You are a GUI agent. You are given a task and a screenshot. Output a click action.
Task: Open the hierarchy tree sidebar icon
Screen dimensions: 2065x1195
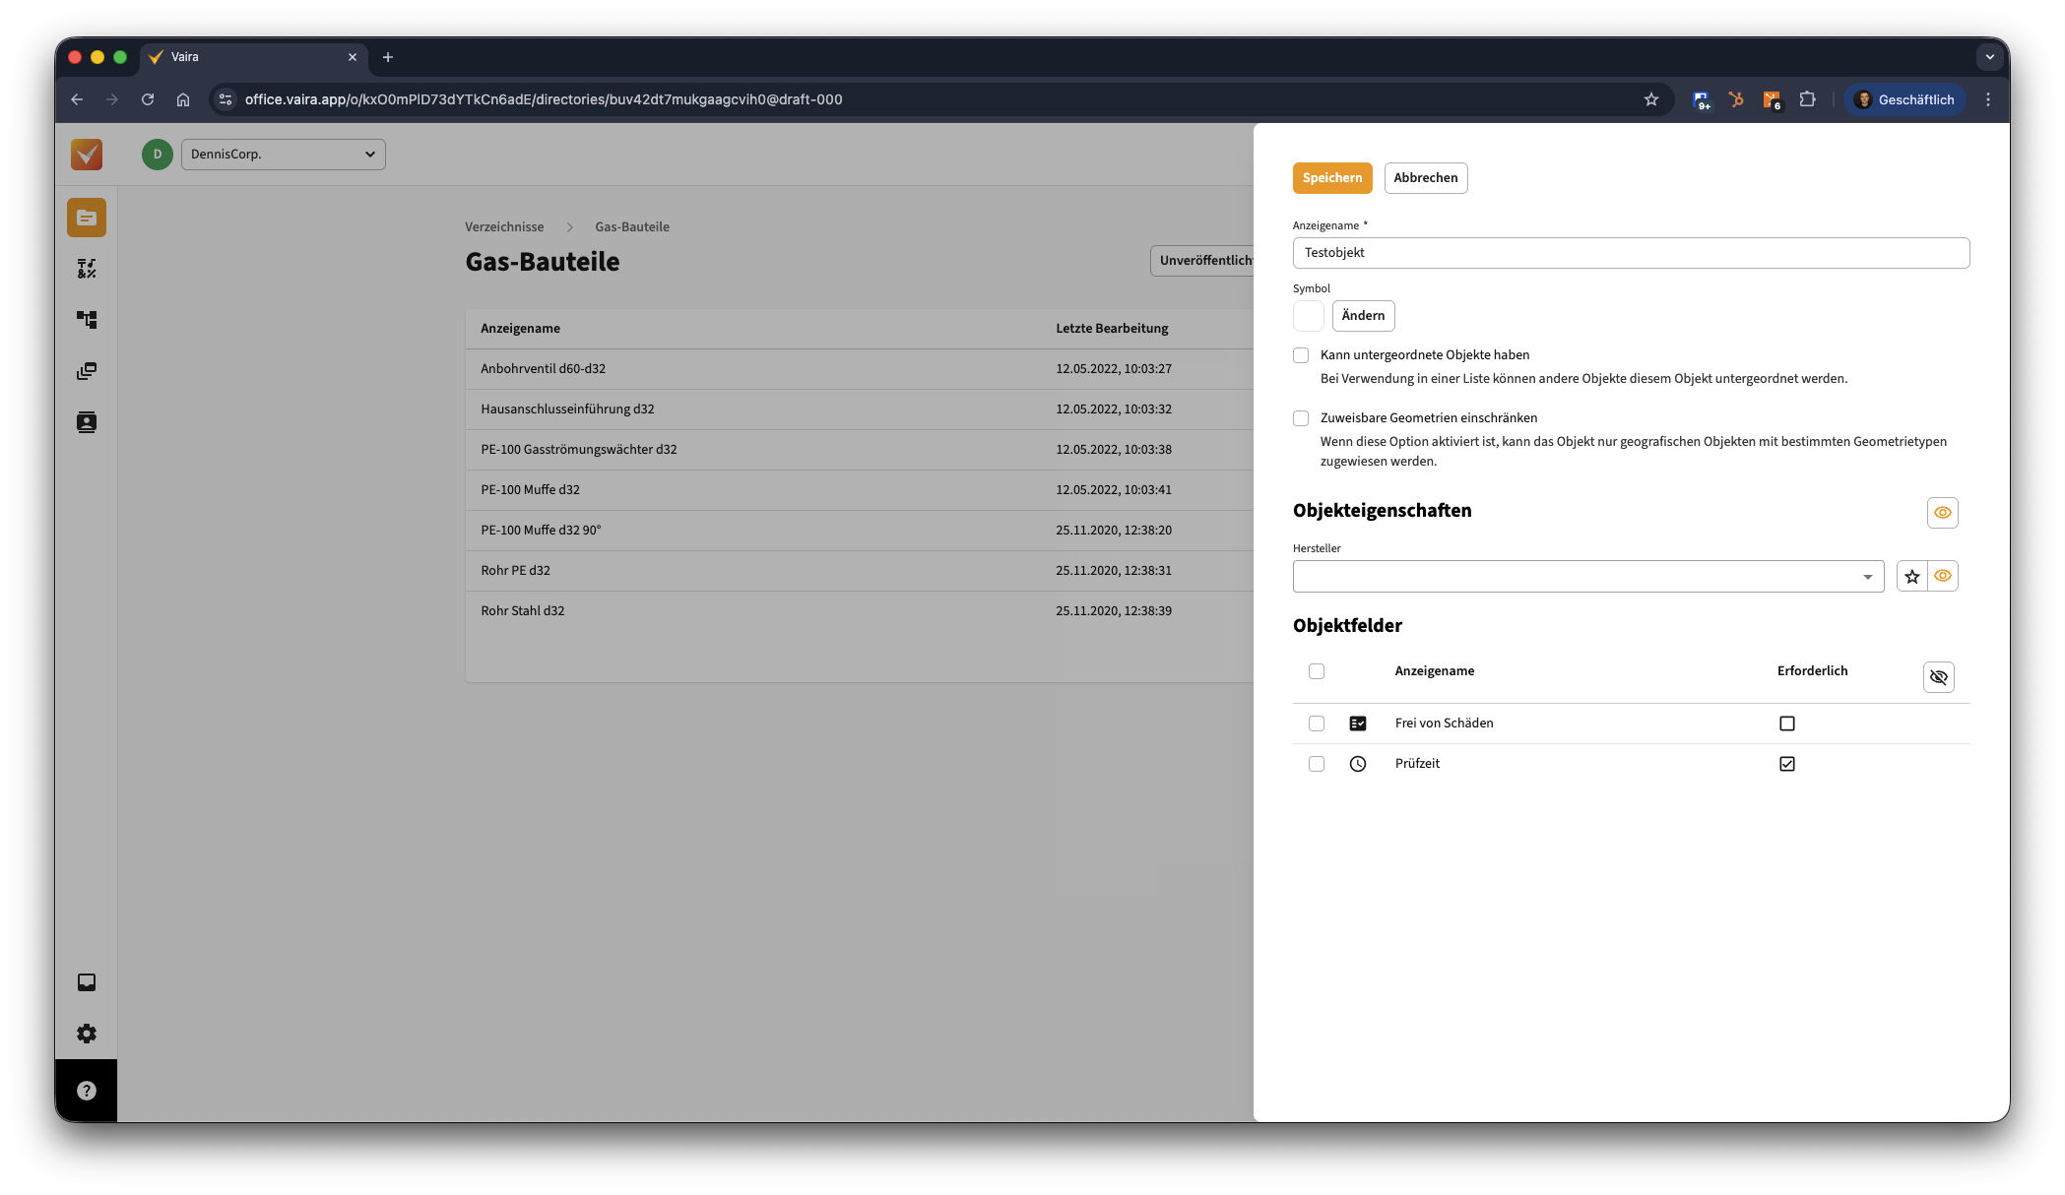[87, 320]
